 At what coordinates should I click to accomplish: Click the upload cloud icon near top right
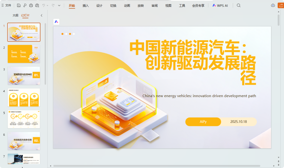[273, 5]
